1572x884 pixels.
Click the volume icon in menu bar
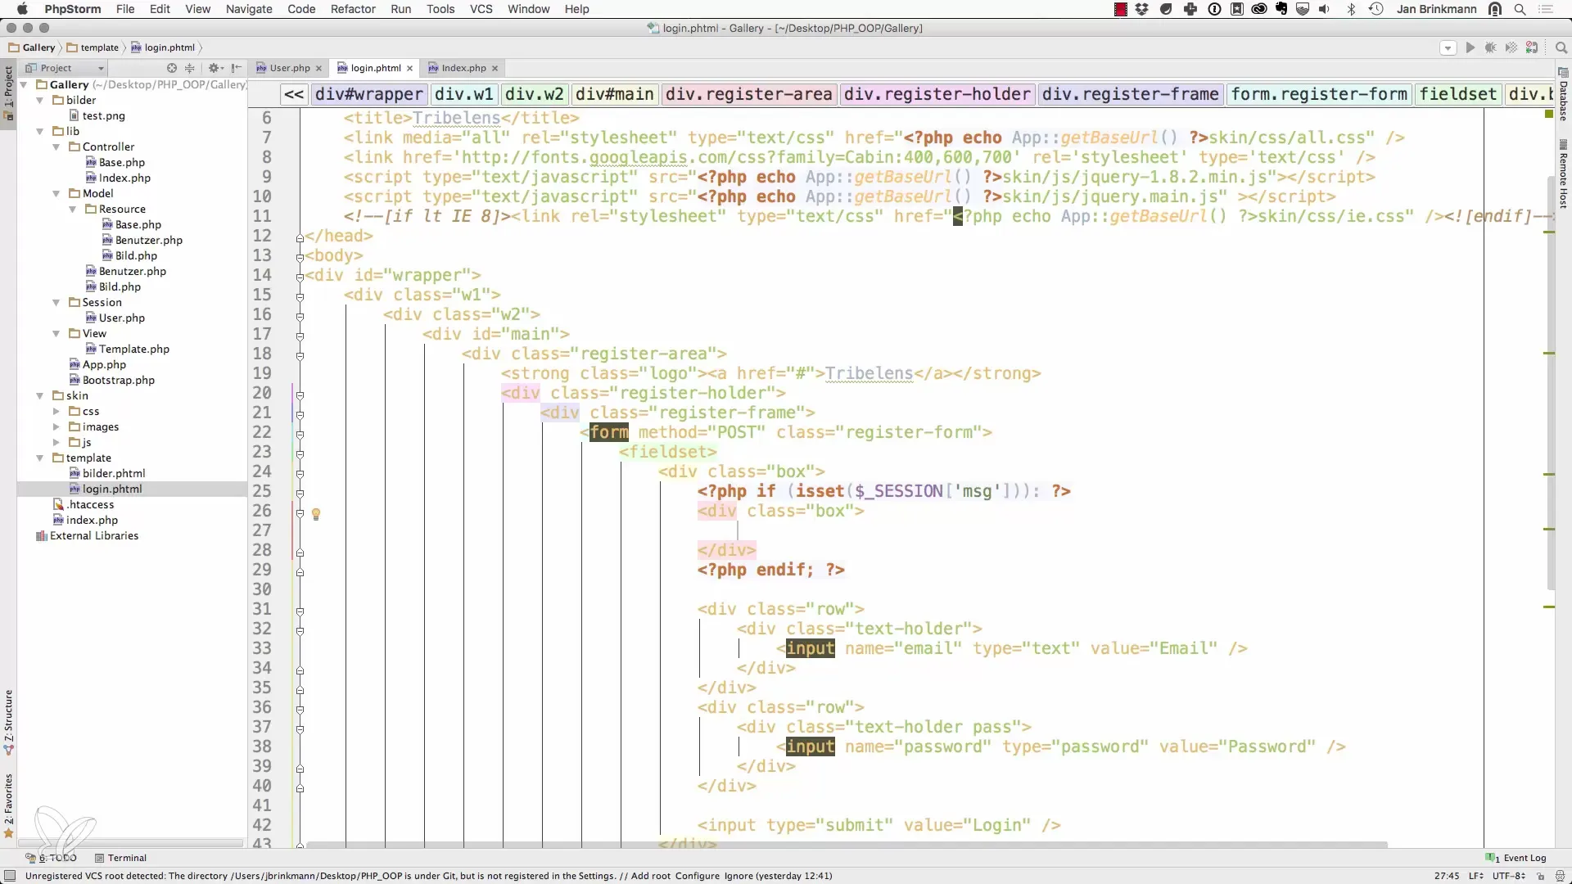point(1325,9)
